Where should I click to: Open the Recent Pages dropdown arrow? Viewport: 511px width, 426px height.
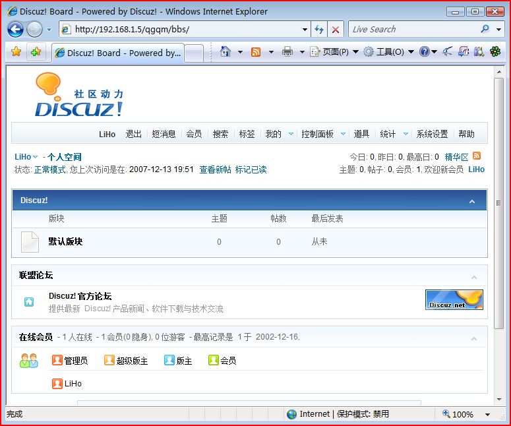tap(49, 30)
